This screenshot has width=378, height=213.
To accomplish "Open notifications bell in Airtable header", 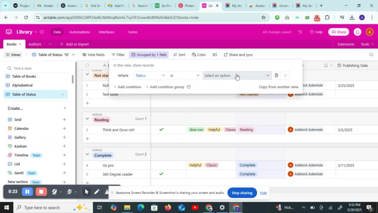I will click(358, 32).
